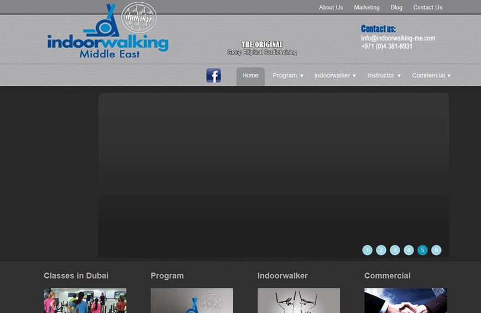Open the Commercial handshake thumbnail
The height and width of the screenshot is (313, 481).
coord(405,300)
